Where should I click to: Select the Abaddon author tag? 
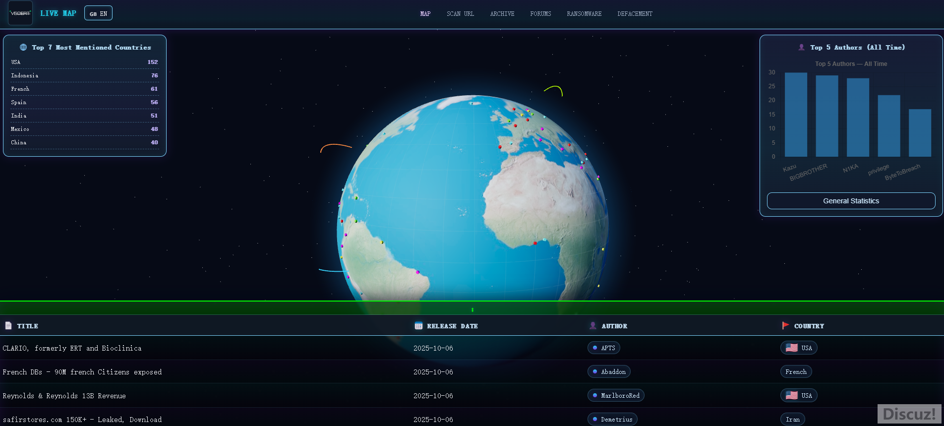(x=609, y=372)
